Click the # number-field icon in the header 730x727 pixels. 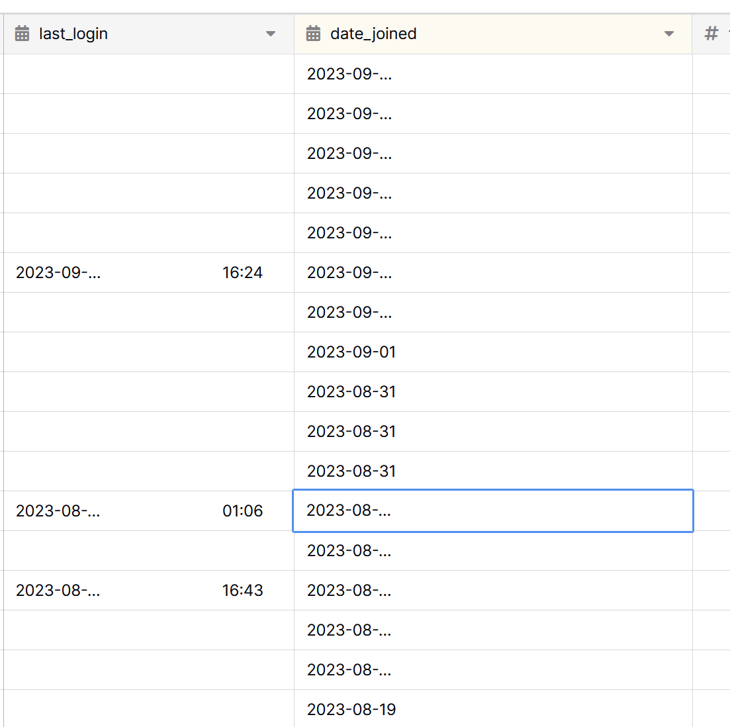click(711, 34)
